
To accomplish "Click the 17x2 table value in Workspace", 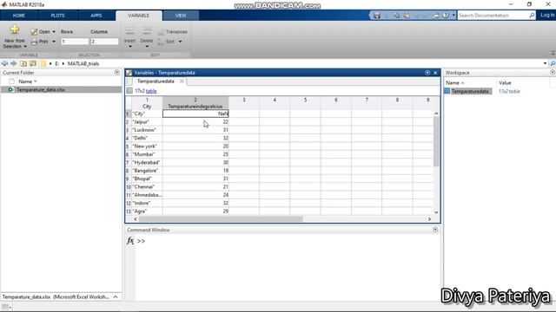I will click(x=509, y=91).
